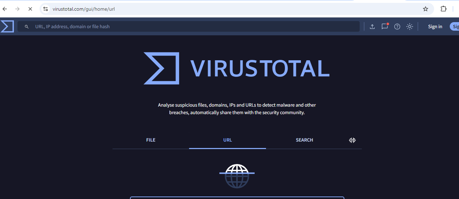Click the small VirusTotal sigma logo in header

click(x=7, y=26)
